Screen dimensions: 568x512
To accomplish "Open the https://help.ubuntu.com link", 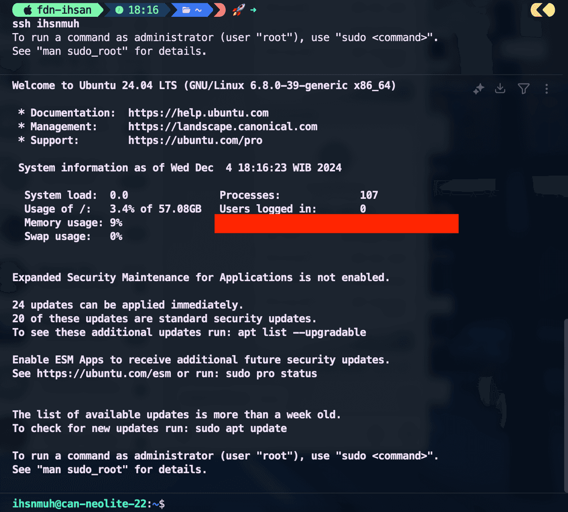I will [x=198, y=113].
